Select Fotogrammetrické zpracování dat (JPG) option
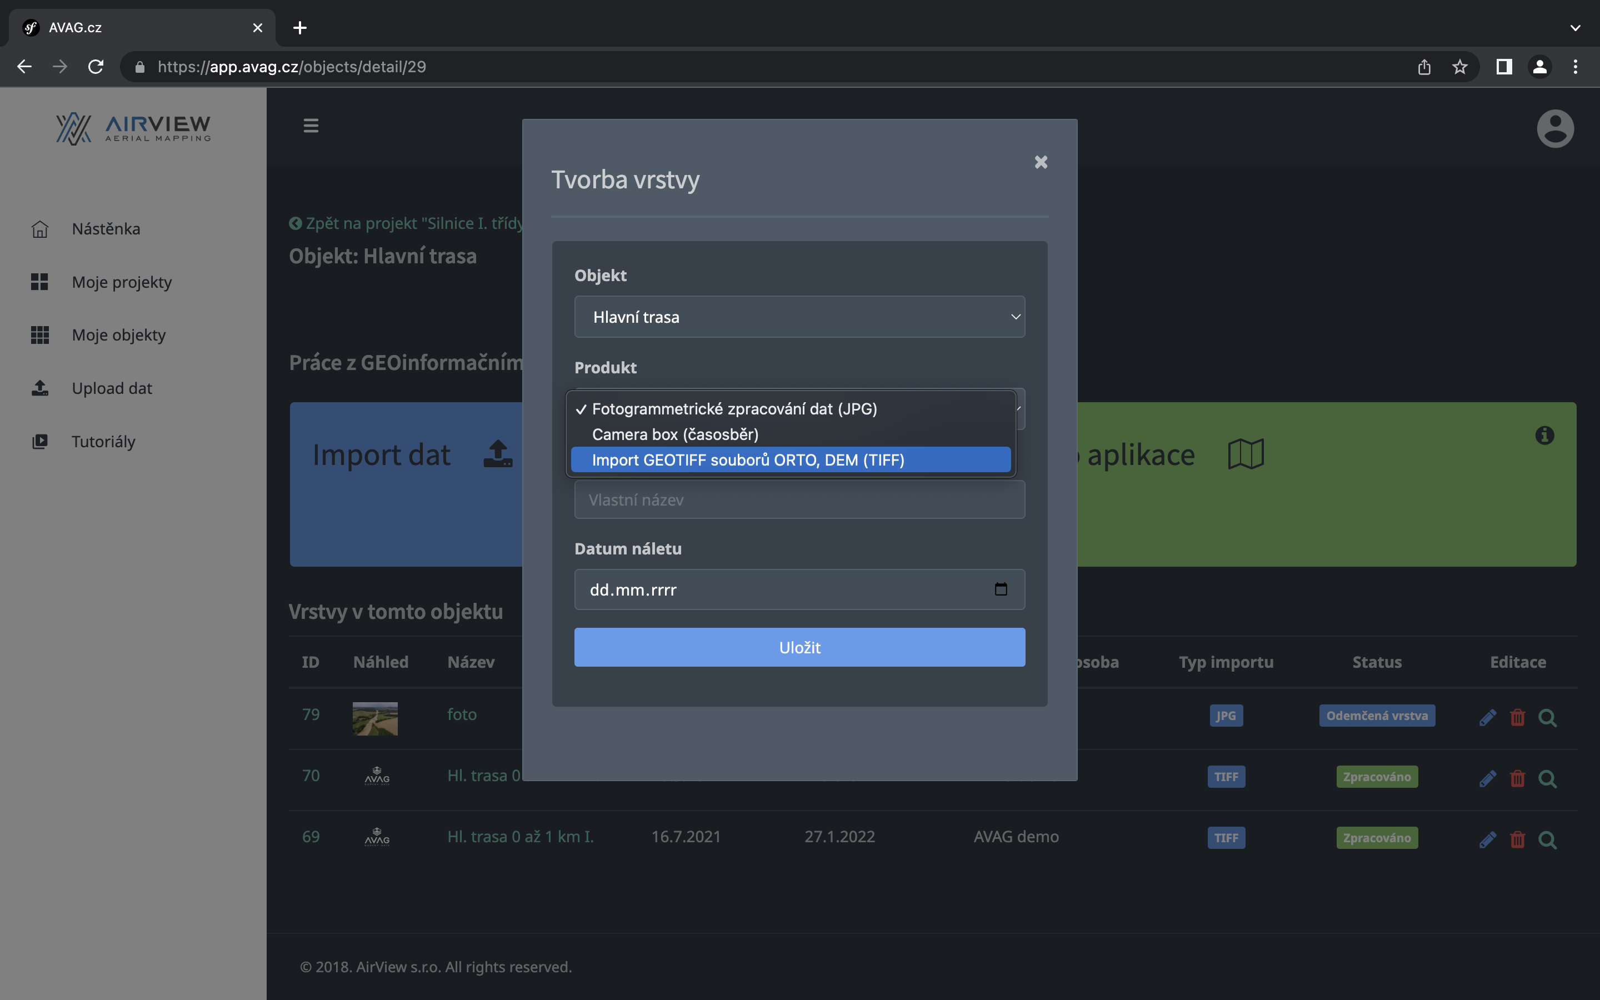The image size is (1600, 1000). tap(734, 409)
